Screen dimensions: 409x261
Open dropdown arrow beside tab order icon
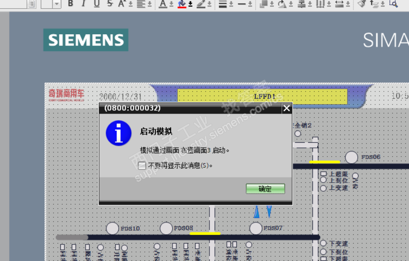[x=382, y=4]
